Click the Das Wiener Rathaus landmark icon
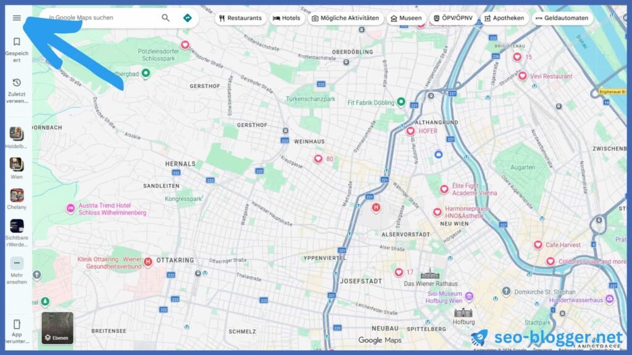Screen dimensions: 632x355 coord(430,274)
